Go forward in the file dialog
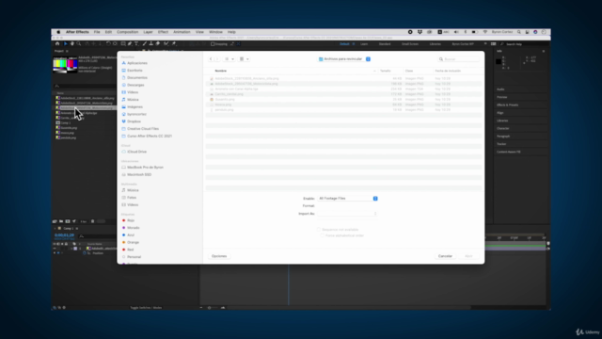This screenshot has width=602, height=339. pyautogui.click(x=217, y=59)
